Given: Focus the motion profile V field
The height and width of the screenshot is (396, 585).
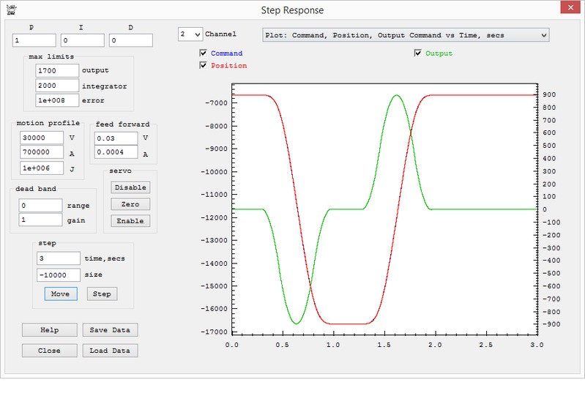Looking at the screenshot, I should point(42,138).
